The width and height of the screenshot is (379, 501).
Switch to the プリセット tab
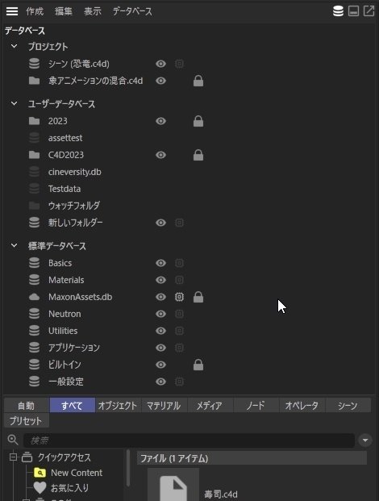coord(27,420)
